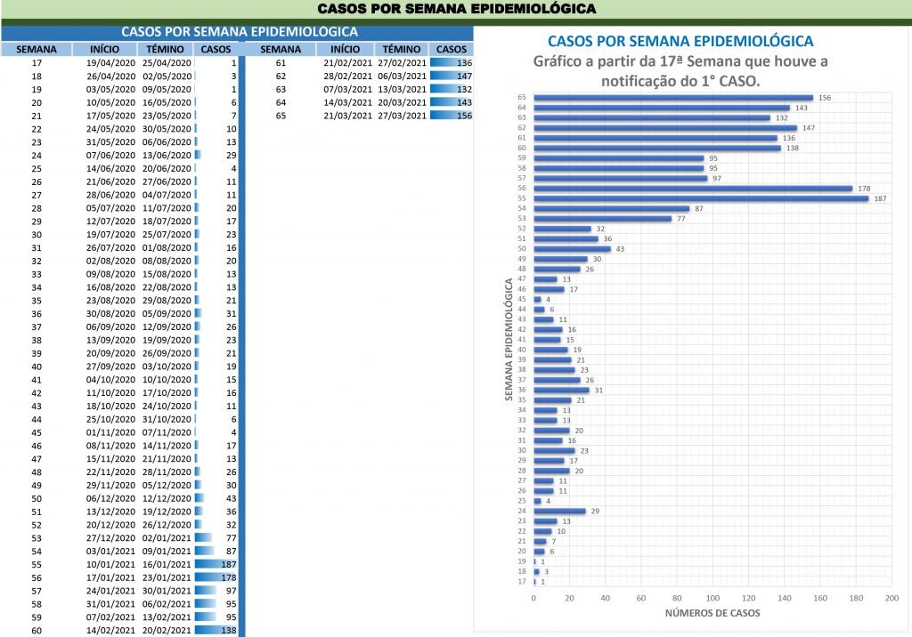The height and width of the screenshot is (637, 912).
Task: Select the vertical SEMANA EPIDEMIOLÓGICA axis title
Action: click(x=509, y=339)
